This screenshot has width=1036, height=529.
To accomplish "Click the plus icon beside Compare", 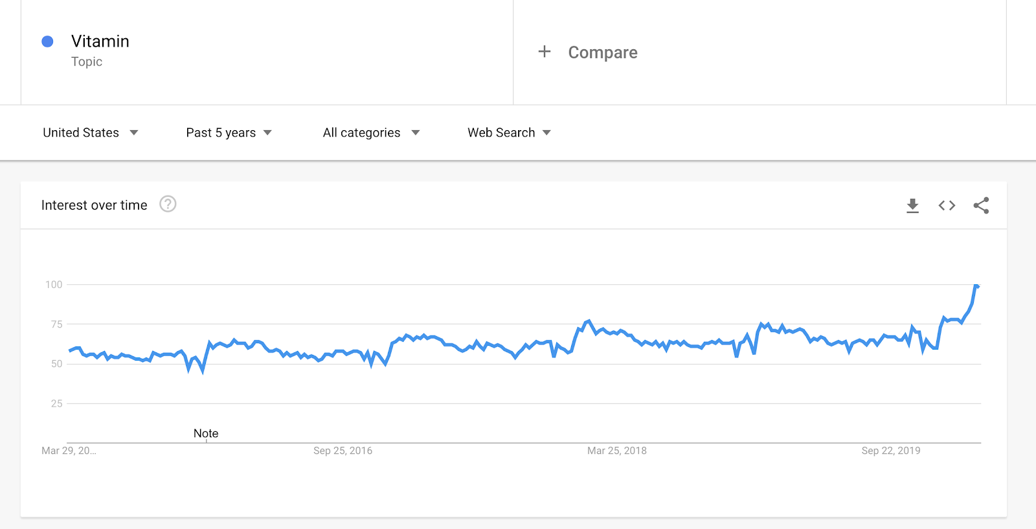I will coord(545,52).
